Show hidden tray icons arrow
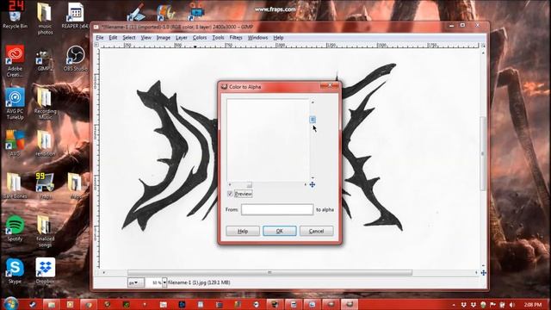Screen dimensions: 551x310 (x=454, y=305)
